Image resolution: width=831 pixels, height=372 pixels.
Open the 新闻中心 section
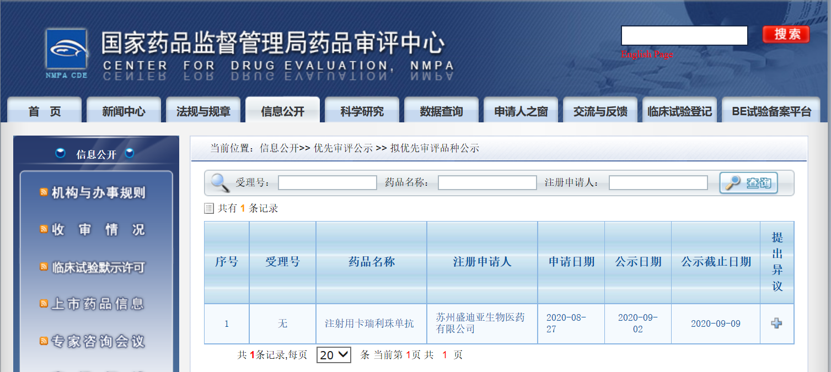(x=124, y=110)
